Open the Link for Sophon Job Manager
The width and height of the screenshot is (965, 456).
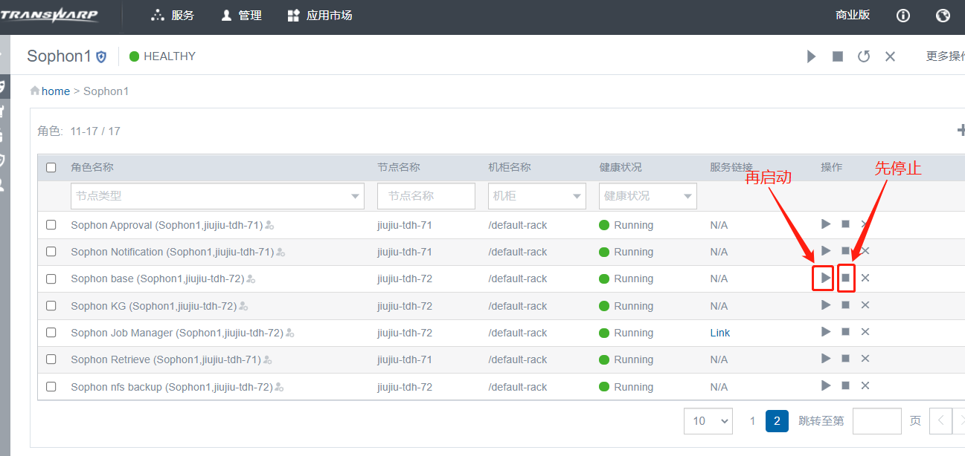719,333
